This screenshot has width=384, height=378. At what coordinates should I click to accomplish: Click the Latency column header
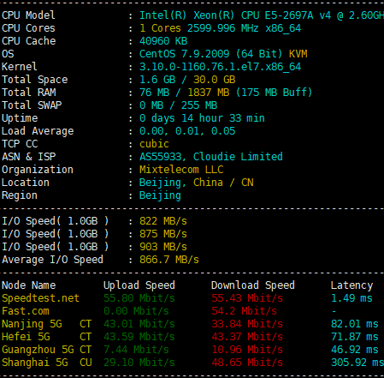352,285
